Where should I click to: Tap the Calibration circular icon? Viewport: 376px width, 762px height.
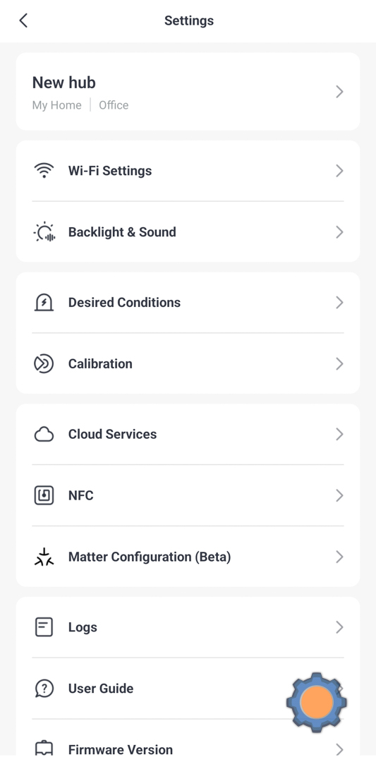click(x=44, y=363)
